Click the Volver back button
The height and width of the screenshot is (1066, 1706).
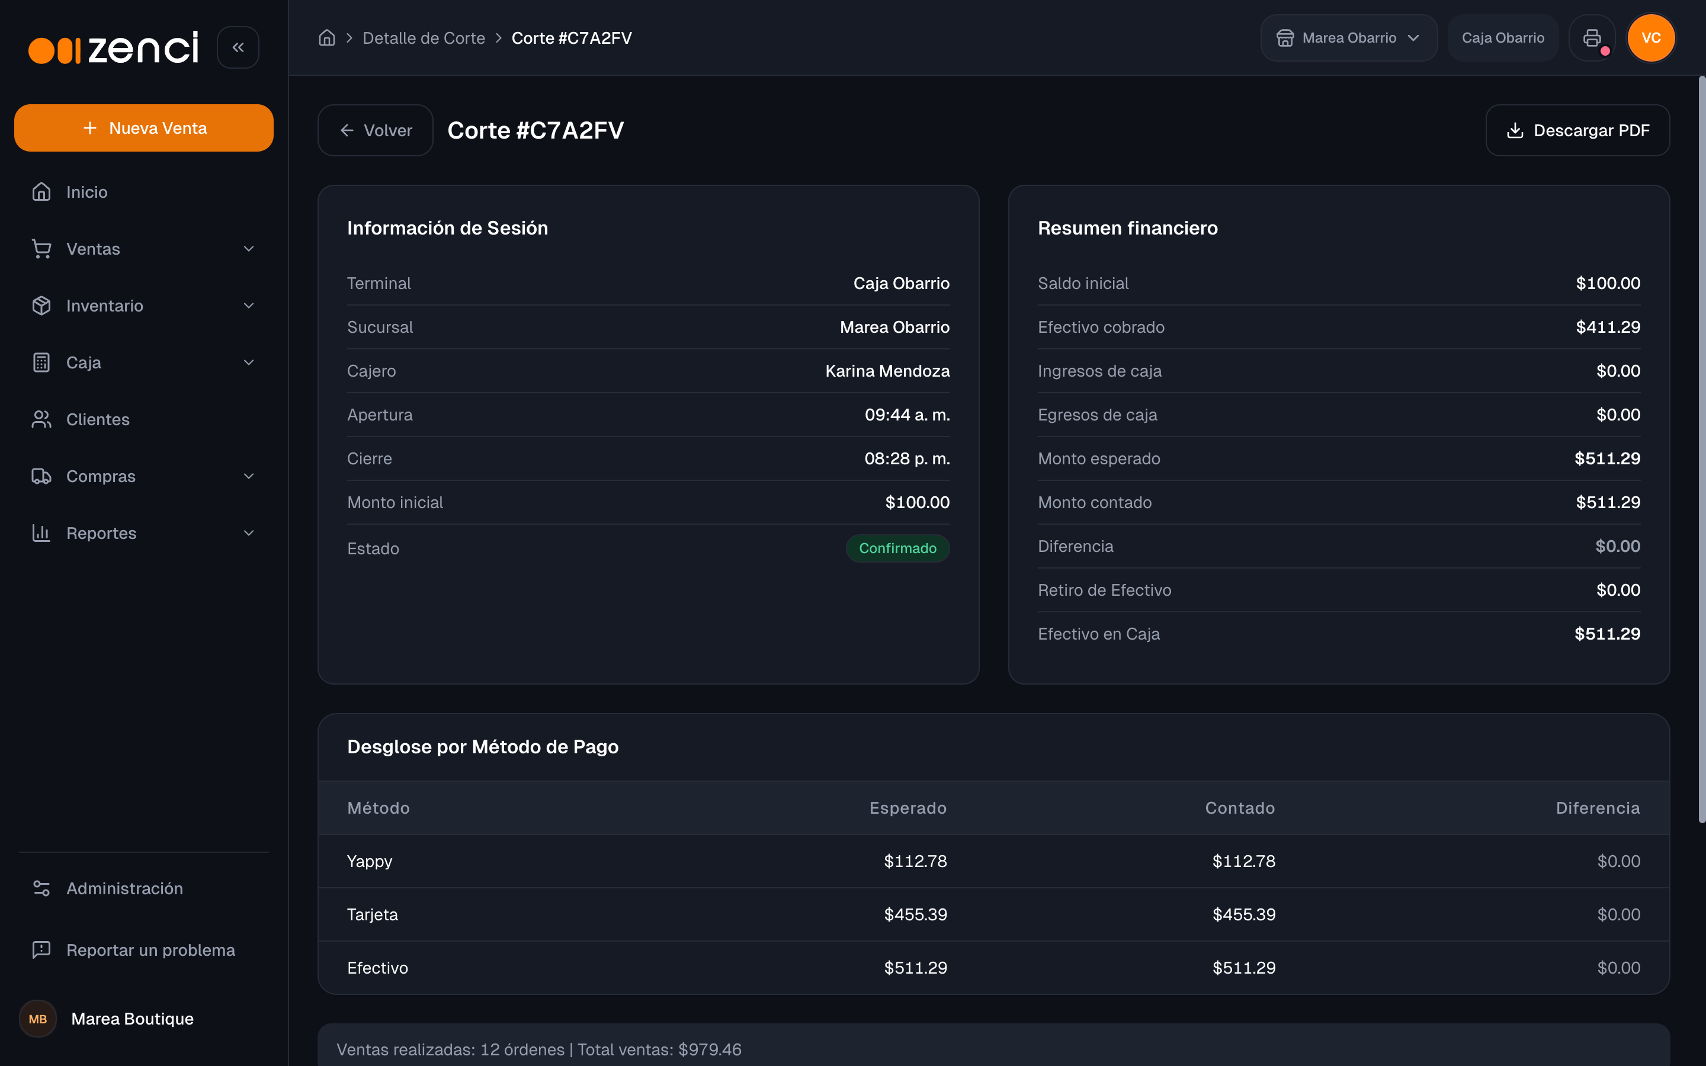pyautogui.click(x=376, y=130)
